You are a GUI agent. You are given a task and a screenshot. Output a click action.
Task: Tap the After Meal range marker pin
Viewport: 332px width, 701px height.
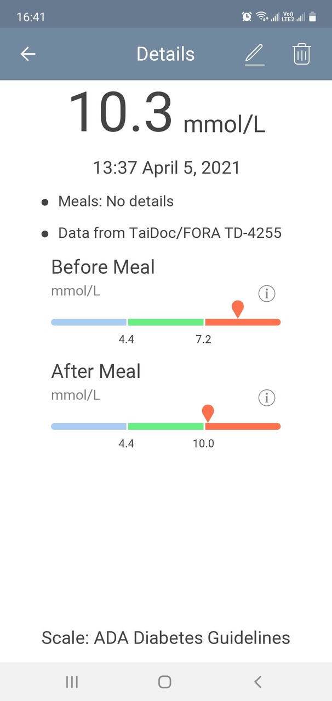click(x=208, y=413)
